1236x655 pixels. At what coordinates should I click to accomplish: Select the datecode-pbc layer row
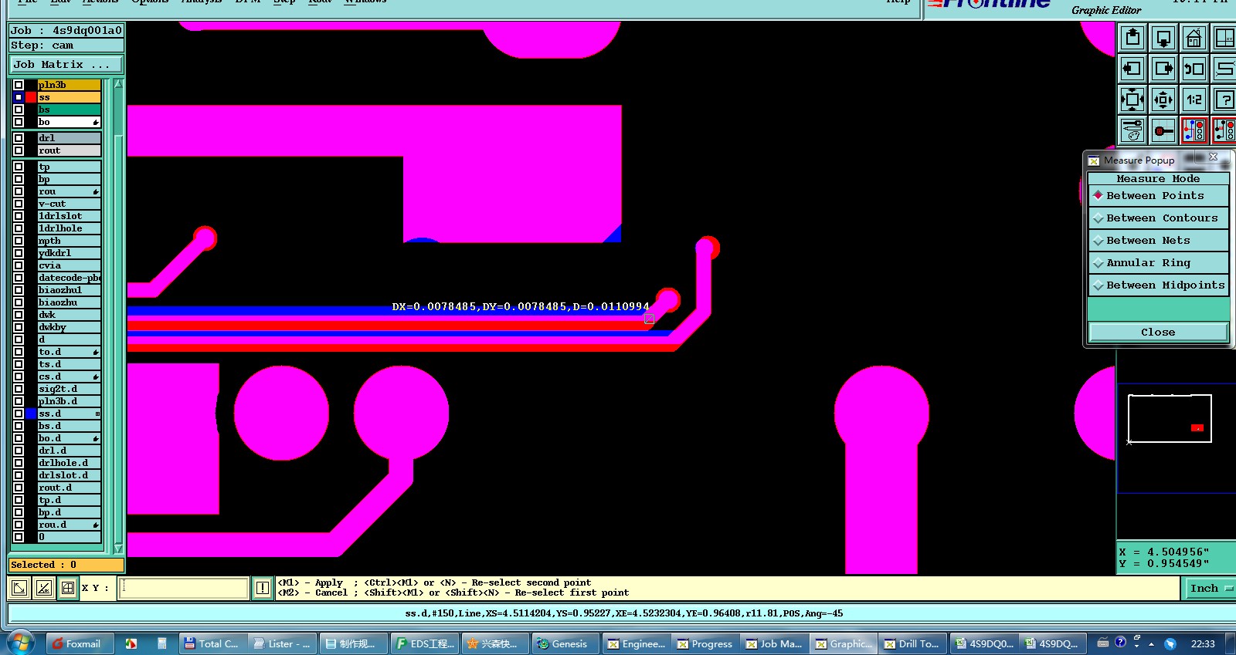click(70, 278)
